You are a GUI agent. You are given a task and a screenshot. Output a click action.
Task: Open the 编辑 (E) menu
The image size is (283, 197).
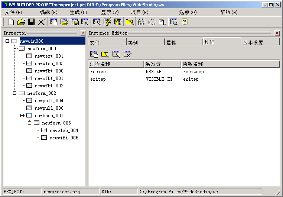tap(49, 12)
